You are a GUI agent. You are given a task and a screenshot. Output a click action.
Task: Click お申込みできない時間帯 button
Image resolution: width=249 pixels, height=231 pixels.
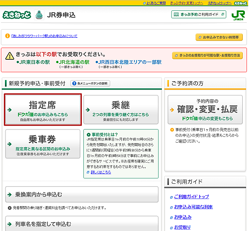click(219, 37)
